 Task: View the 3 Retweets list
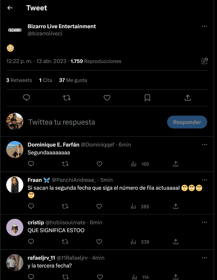tap(19, 80)
